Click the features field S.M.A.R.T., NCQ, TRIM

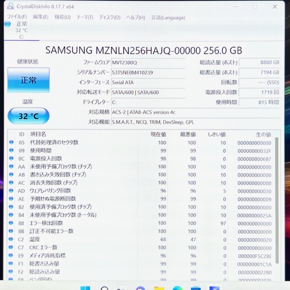(196, 122)
